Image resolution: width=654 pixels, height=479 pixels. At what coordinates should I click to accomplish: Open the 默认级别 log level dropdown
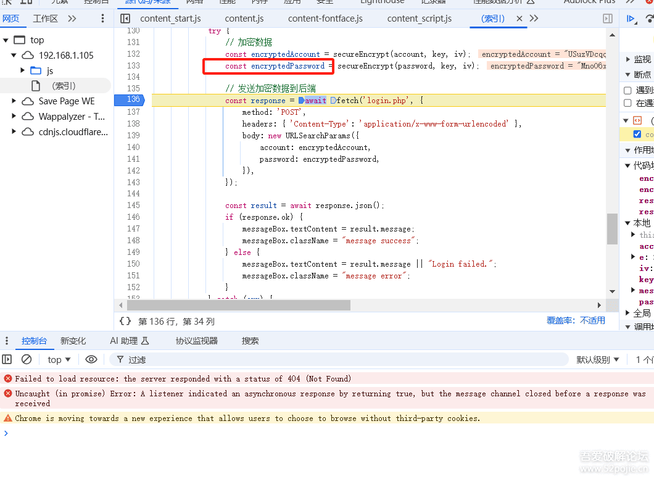click(597, 359)
